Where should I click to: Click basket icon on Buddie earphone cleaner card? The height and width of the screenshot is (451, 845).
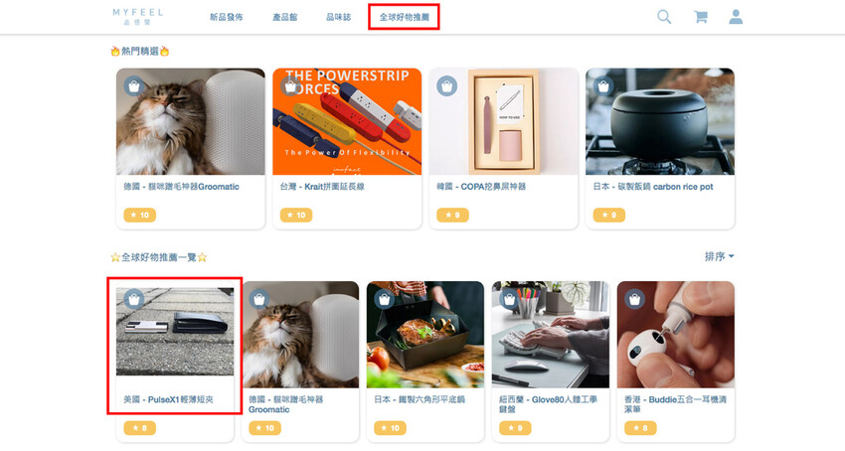click(634, 298)
